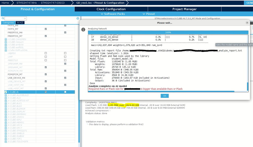Click the download icon for X-CUBE-AZRTOS-H7
The width and height of the screenshot is (253, 147).
(6, 101)
